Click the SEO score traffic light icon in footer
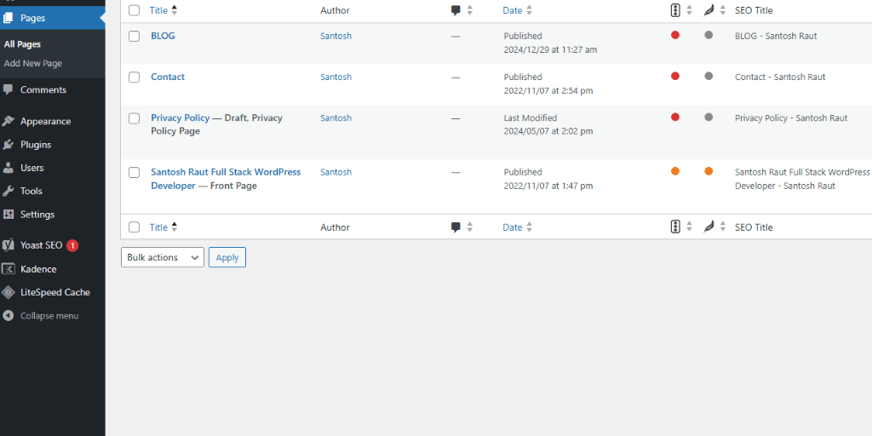This screenshot has width=872, height=436. click(x=675, y=227)
